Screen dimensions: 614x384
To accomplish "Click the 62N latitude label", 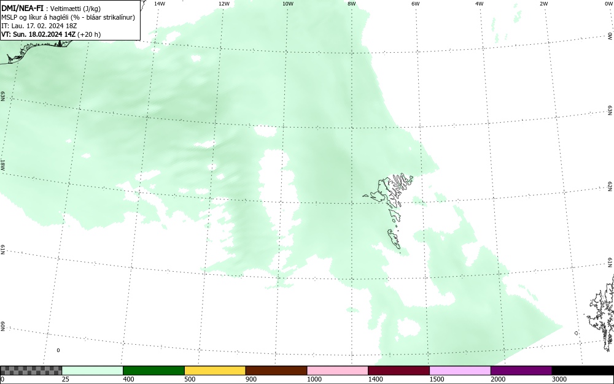I will coord(610,186).
